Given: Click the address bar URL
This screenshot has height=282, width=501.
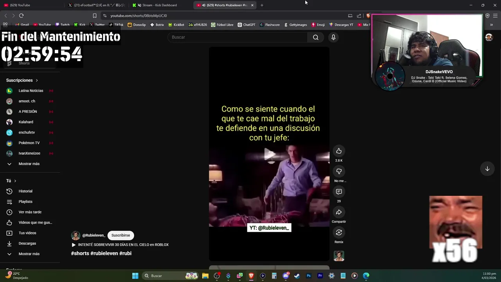Looking at the screenshot, I should coord(139,16).
